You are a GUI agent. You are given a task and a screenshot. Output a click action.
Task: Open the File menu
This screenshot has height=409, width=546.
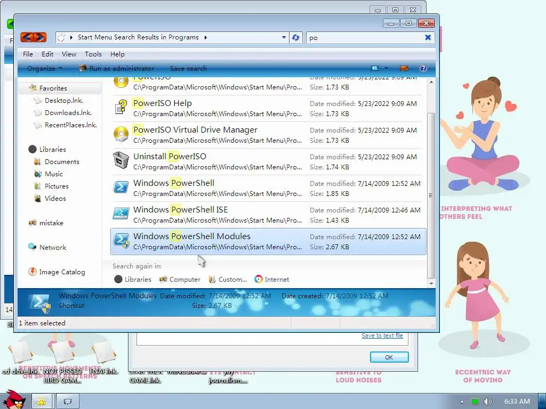click(28, 54)
